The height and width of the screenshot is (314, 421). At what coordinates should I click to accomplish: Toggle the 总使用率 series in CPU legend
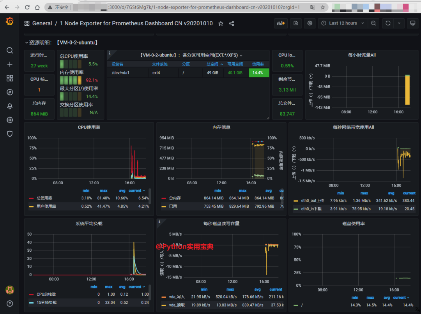pyautogui.click(x=44, y=198)
